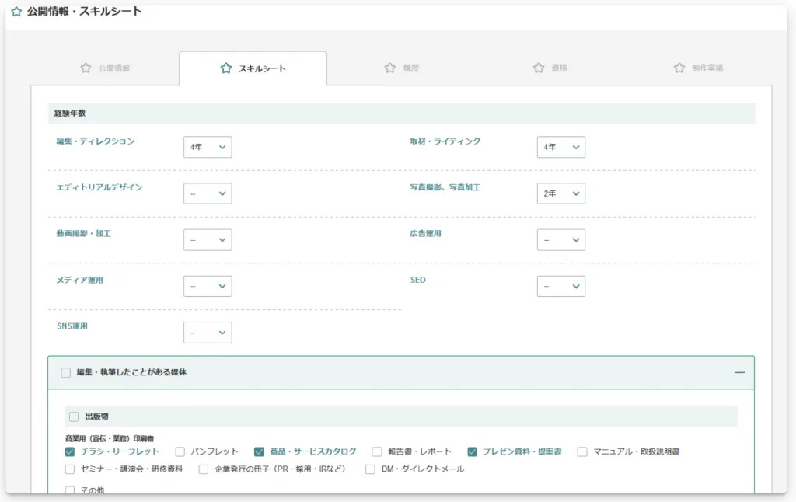The image size is (796, 502).
Task: Check the パンフレット checkbox
Action: click(180, 451)
